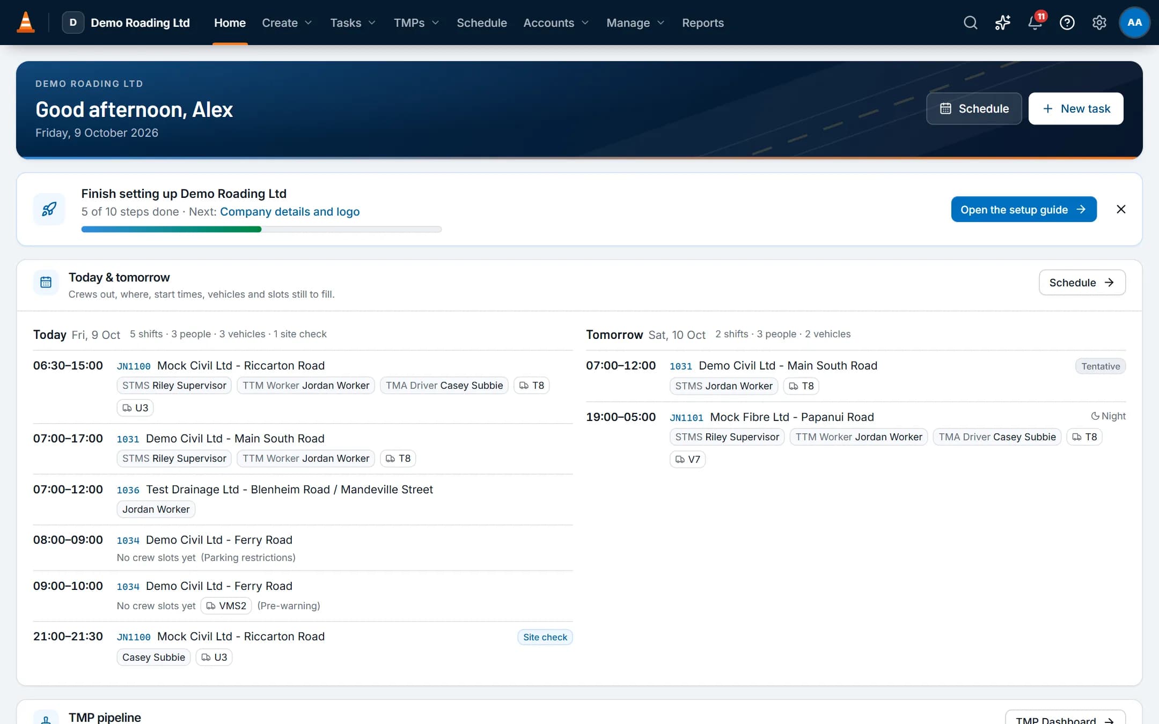This screenshot has width=1159, height=724.
Task: Open the TMP Dashboard button
Action: (1065, 719)
